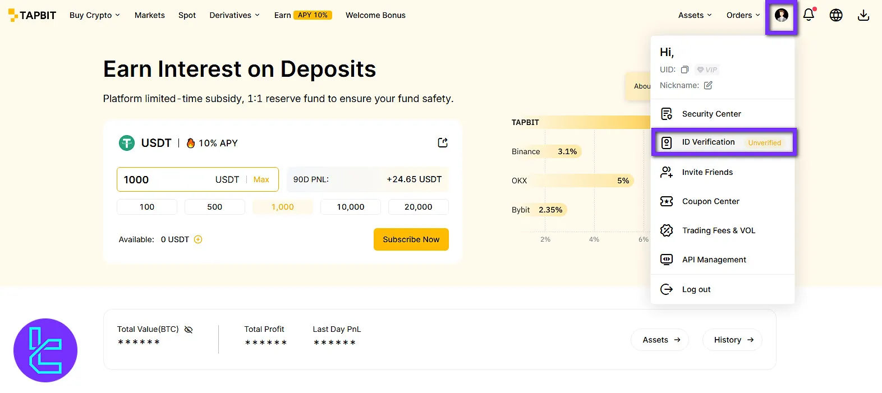This screenshot has height=393, width=882.
Task: Click the download app icon
Action: 863,15
